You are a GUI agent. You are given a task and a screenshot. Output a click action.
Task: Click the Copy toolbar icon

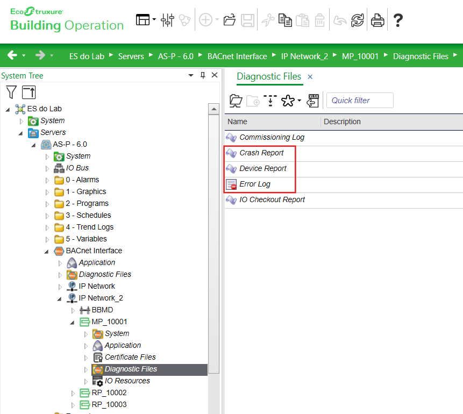(285, 20)
